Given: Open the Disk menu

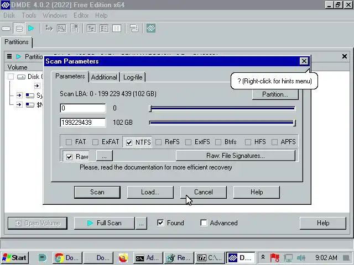Looking at the screenshot, I should coord(9,15).
